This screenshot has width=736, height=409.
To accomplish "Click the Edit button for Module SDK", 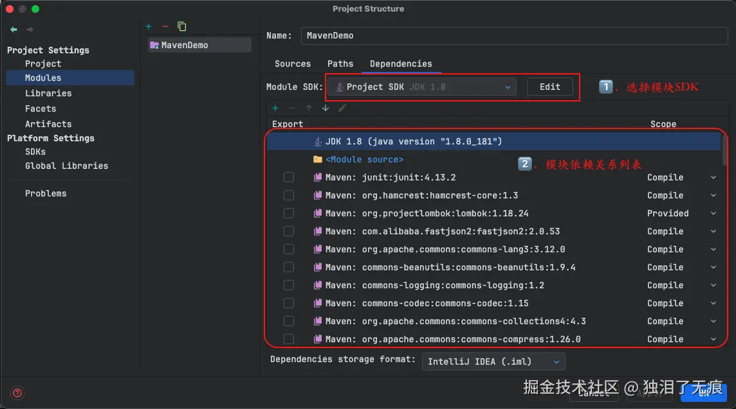I will tap(549, 87).
